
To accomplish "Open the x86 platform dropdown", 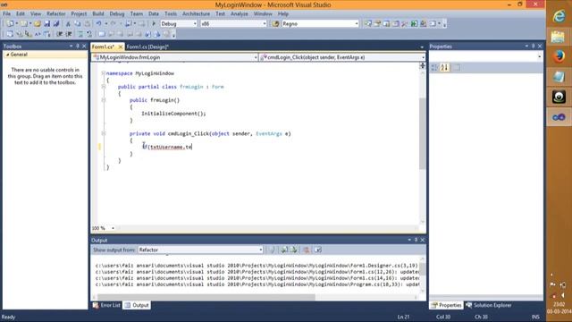I will click(x=265, y=24).
